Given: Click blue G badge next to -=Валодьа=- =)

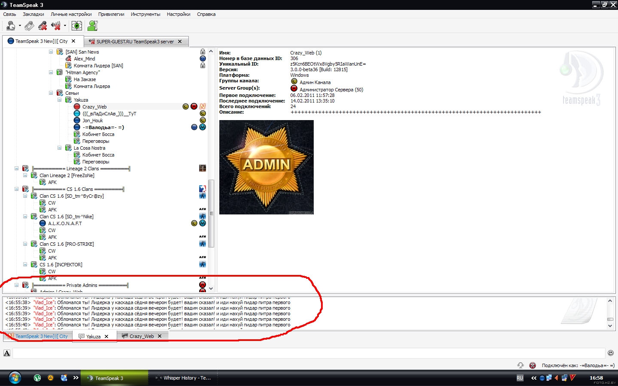Looking at the screenshot, I should point(194,127).
